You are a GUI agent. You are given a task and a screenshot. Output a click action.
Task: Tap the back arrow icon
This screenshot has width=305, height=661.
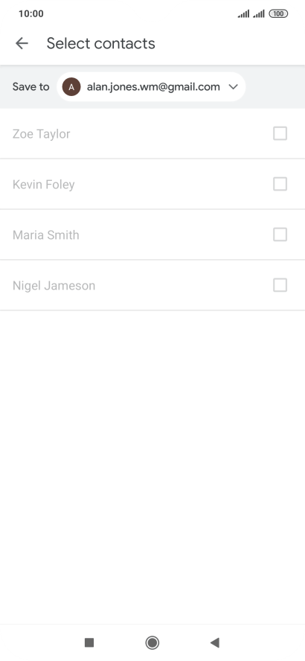click(x=22, y=43)
